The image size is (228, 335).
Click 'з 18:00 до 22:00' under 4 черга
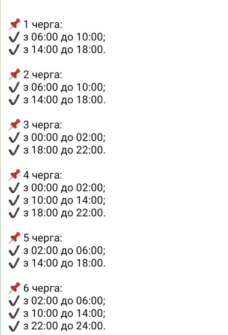64,213
